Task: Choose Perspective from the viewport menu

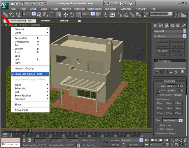Action: click(21, 38)
